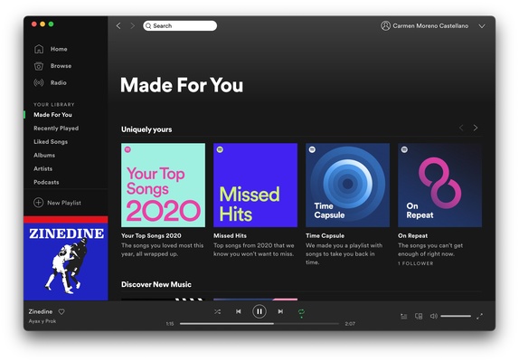Click the Time Capsule title link
519x362 pixels.
[x=325, y=236]
